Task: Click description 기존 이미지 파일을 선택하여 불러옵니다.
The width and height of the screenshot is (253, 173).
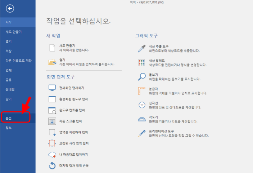Action: pos(87,64)
